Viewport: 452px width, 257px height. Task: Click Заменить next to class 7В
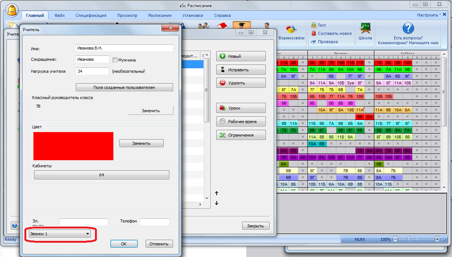coord(151,111)
